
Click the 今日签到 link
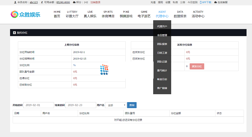(x=193, y=2)
